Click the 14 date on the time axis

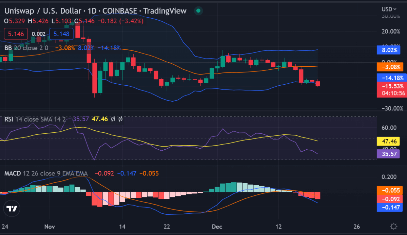click(x=122, y=226)
